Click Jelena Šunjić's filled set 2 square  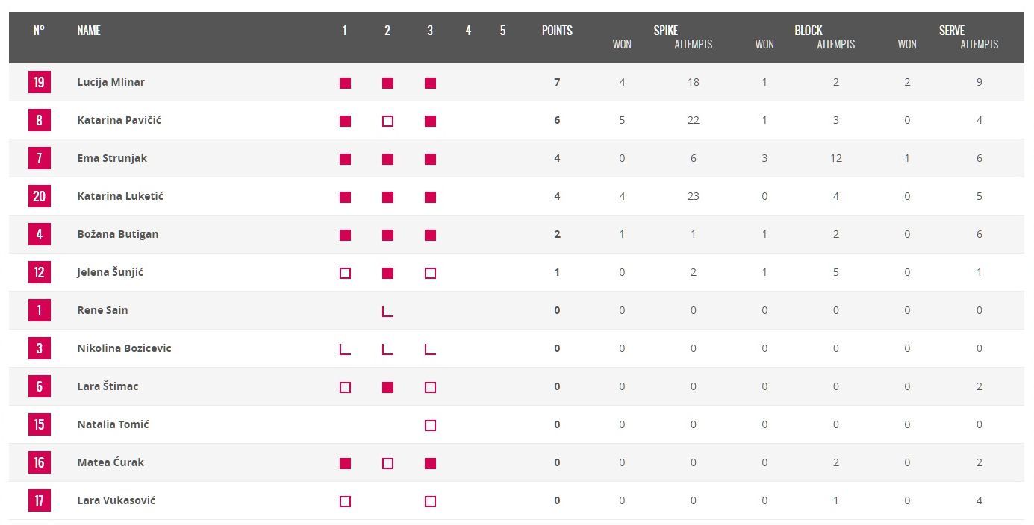pyautogui.click(x=387, y=273)
